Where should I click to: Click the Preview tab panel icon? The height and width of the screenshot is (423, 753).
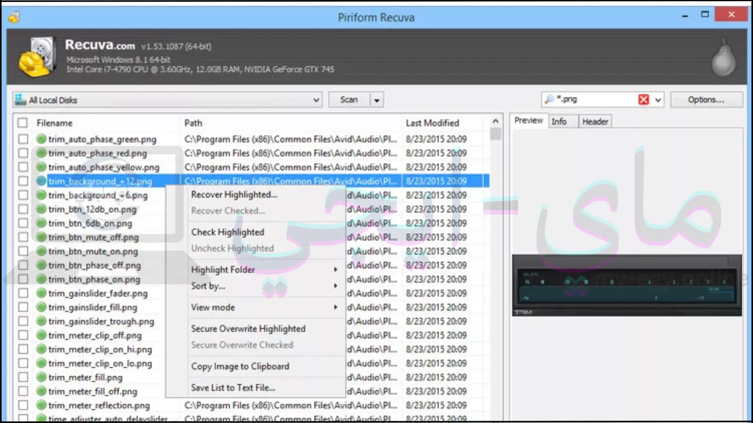(529, 121)
